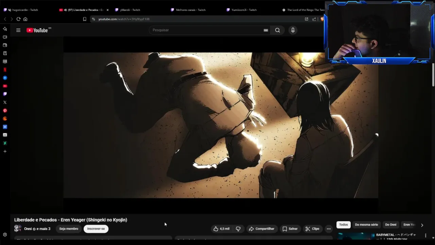
Task: Open the video camera sidebar panel
Action: click(5, 37)
